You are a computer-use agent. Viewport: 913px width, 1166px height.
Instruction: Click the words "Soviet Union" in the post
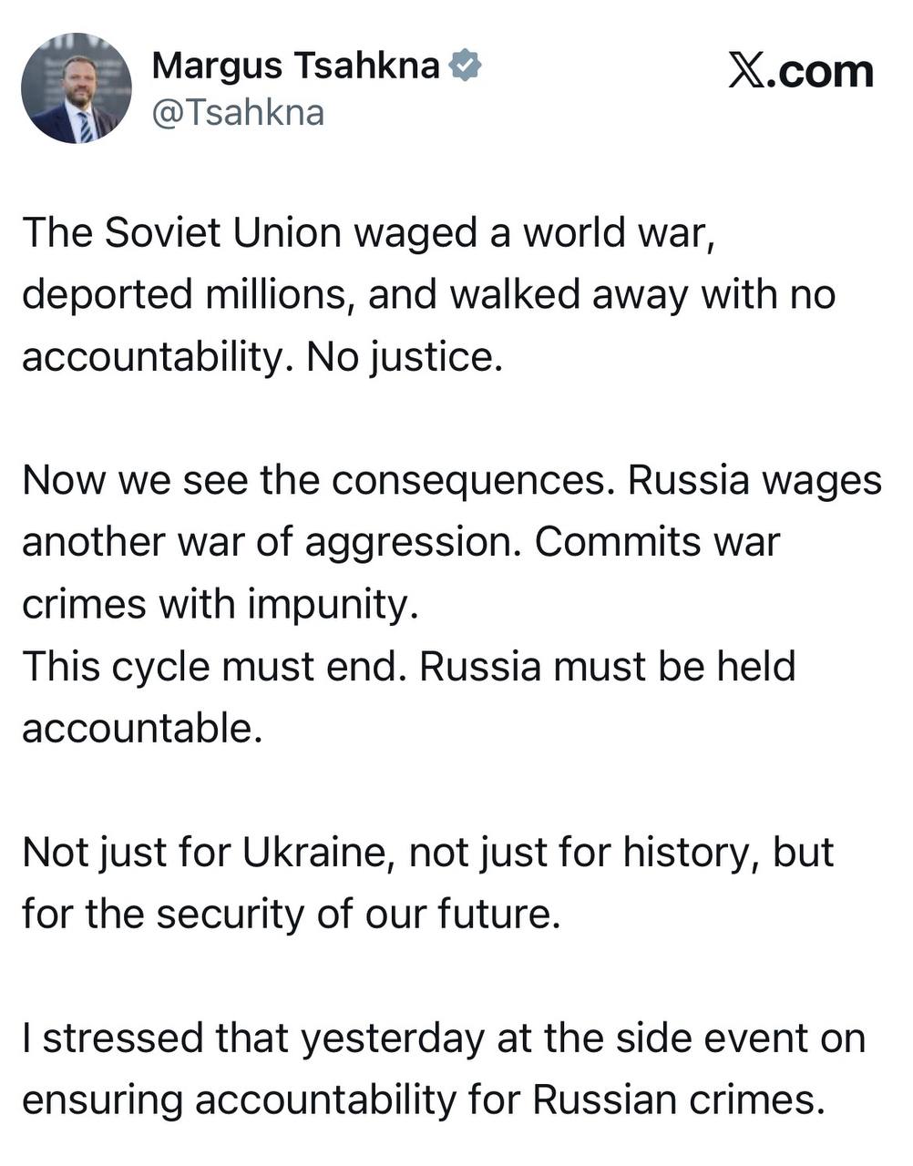(x=223, y=233)
